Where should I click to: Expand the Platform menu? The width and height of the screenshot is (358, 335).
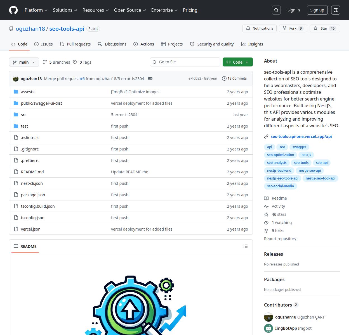click(x=36, y=10)
